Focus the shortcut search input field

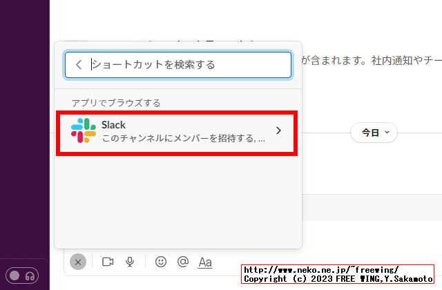tap(178, 65)
